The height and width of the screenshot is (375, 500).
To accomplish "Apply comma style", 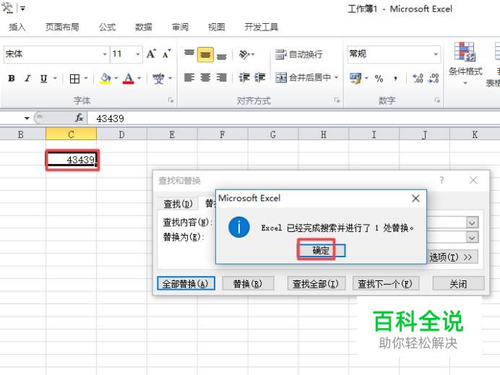I will click(395, 78).
